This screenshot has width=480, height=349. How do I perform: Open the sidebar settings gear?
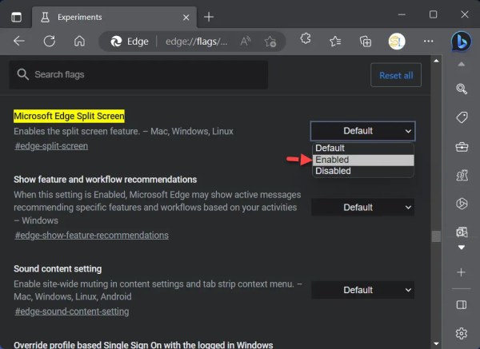(x=461, y=333)
